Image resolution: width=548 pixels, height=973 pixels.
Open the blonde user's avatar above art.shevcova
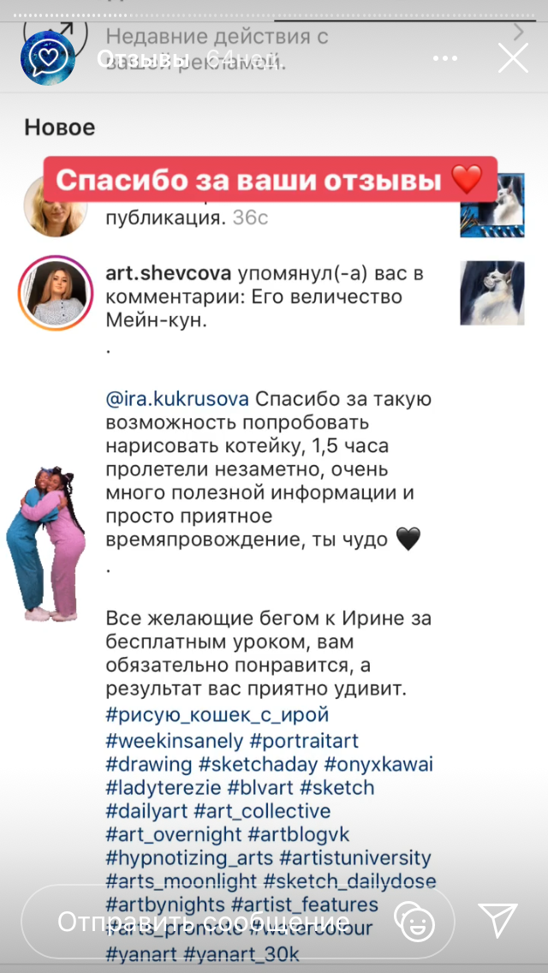point(56,206)
